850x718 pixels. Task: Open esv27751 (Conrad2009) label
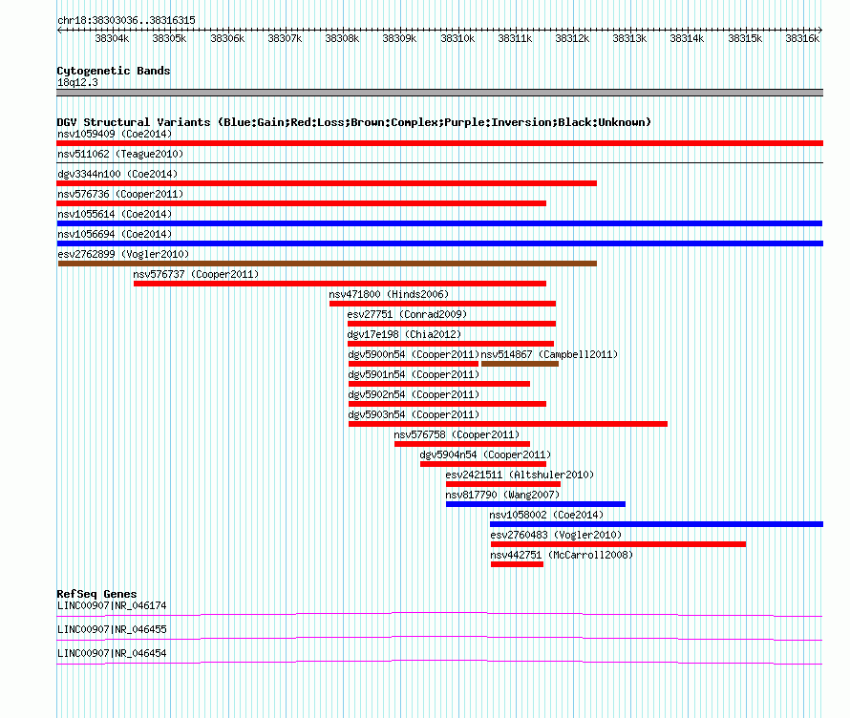pyautogui.click(x=407, y=314)
